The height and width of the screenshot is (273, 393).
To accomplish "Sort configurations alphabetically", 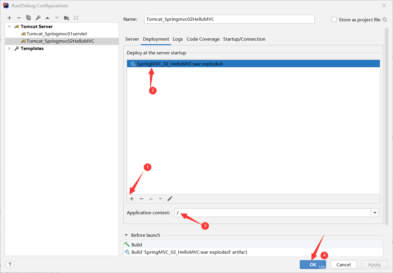I will coord(76,18).
